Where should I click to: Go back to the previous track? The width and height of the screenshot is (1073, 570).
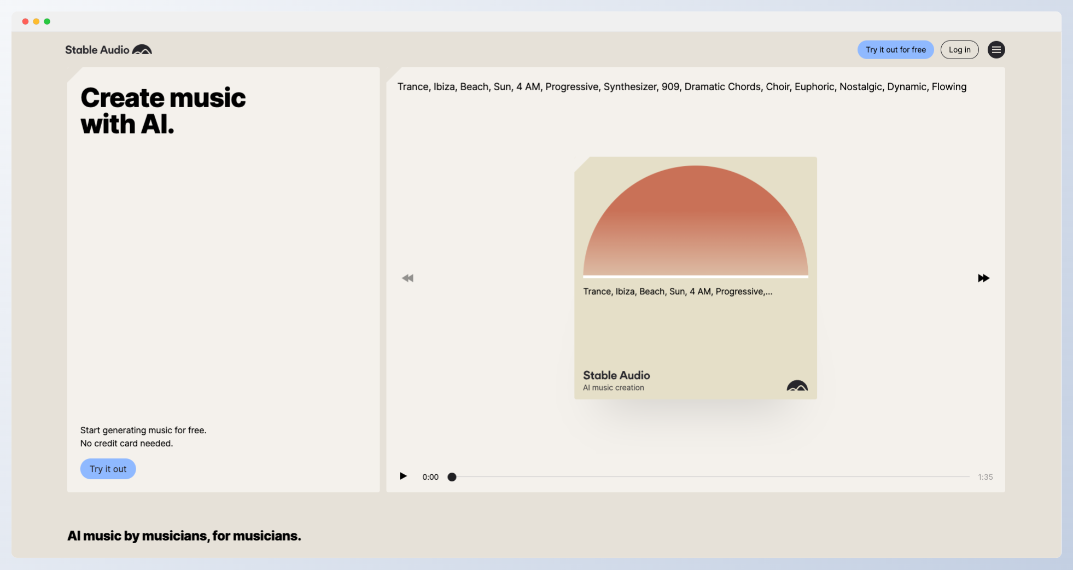tap(407, 278)
